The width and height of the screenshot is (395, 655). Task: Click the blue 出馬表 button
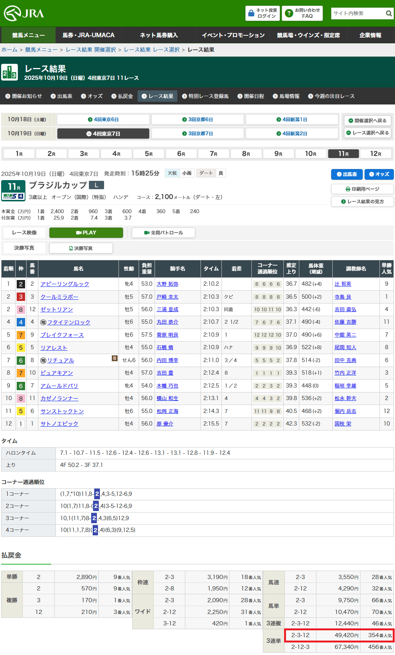[x=346, y=174]
